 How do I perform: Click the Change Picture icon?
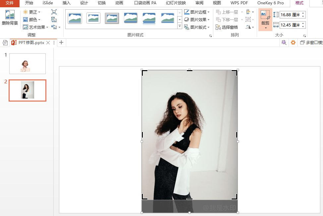54,20
